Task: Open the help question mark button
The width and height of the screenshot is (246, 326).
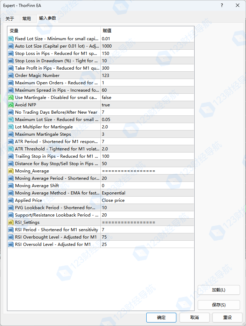Action: [222, 5]
